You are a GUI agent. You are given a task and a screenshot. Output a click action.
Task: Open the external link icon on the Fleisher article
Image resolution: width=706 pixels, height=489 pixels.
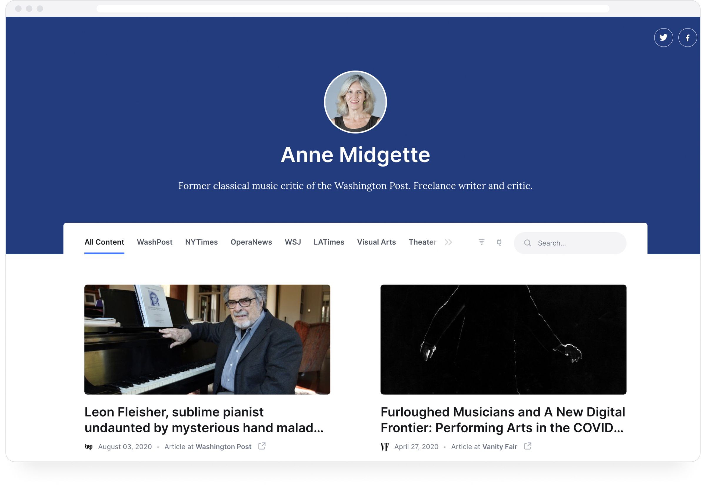pyautogui.click(x=262, y=446)
